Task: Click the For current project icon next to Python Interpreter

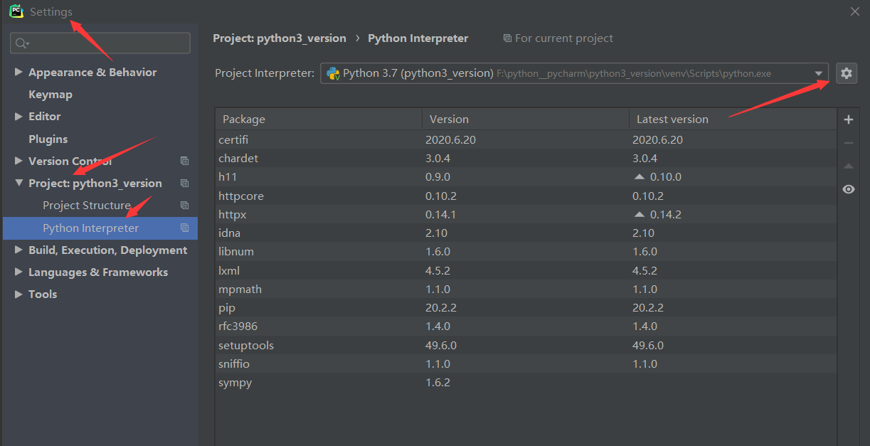Action: (506, 38)
